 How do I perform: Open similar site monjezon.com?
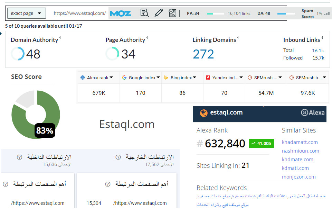[x=298, y=177]
